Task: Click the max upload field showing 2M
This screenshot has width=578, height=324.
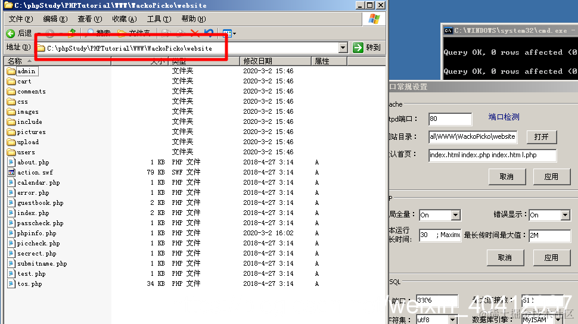Action: (549, 235)
